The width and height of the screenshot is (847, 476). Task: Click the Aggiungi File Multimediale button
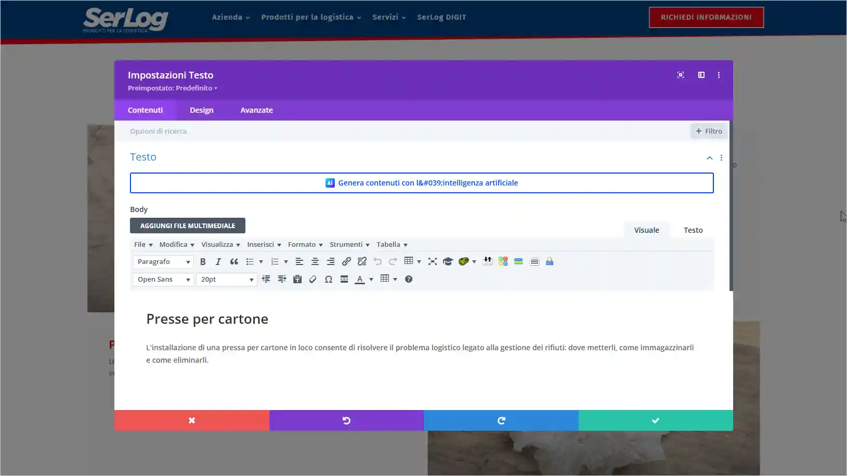187,226
